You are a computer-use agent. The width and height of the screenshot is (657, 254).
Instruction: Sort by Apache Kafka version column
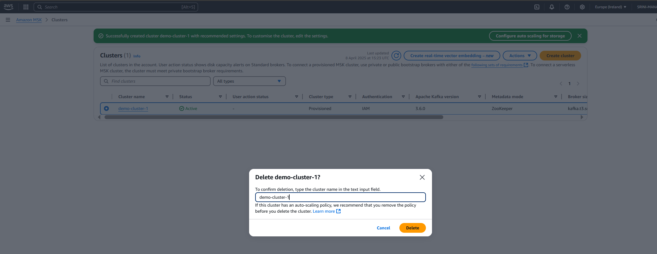tap(480, 97)
